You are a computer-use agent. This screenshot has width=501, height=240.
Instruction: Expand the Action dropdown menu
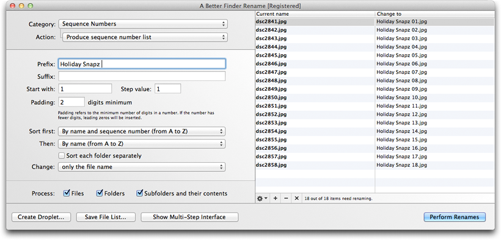pos(145,37)
